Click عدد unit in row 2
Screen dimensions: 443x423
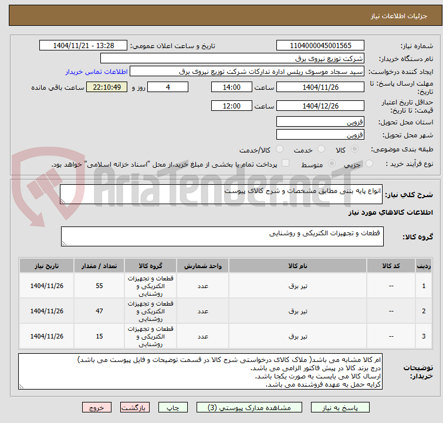tap(203, 311)
